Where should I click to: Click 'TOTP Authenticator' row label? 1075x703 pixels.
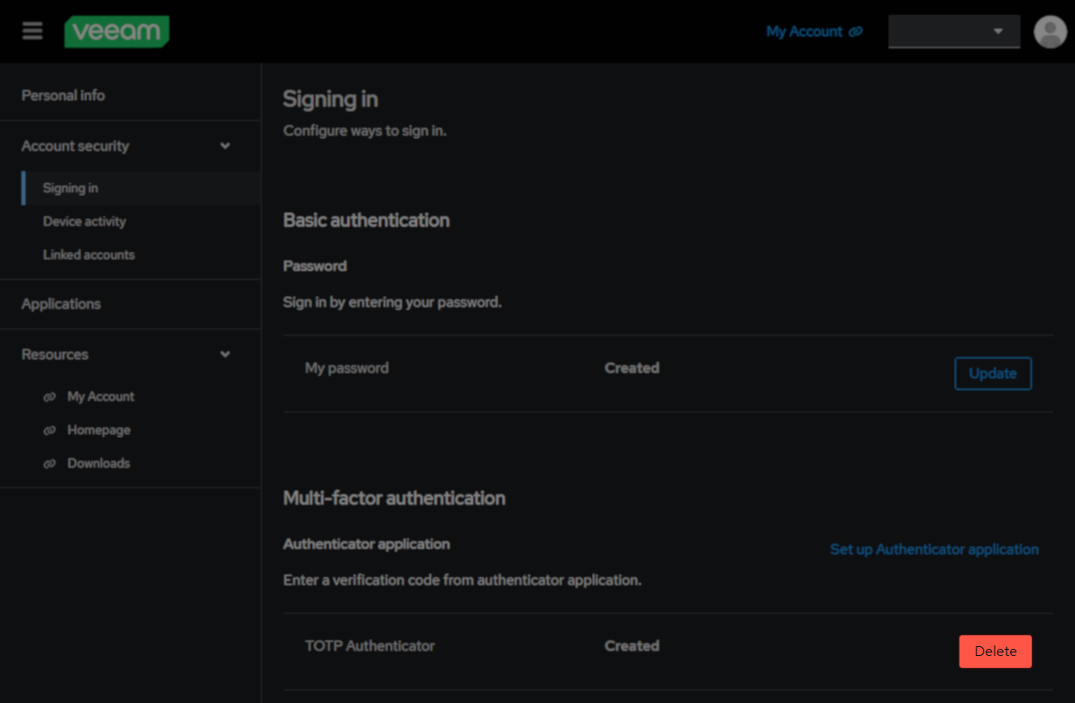point(369,646)
